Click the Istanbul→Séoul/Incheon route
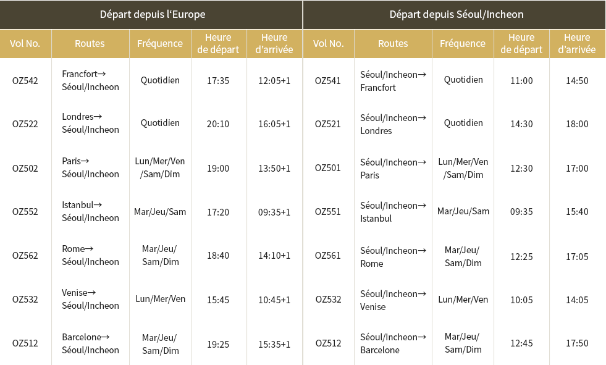This screenshot has width=606, height=365. coord(90,211)
